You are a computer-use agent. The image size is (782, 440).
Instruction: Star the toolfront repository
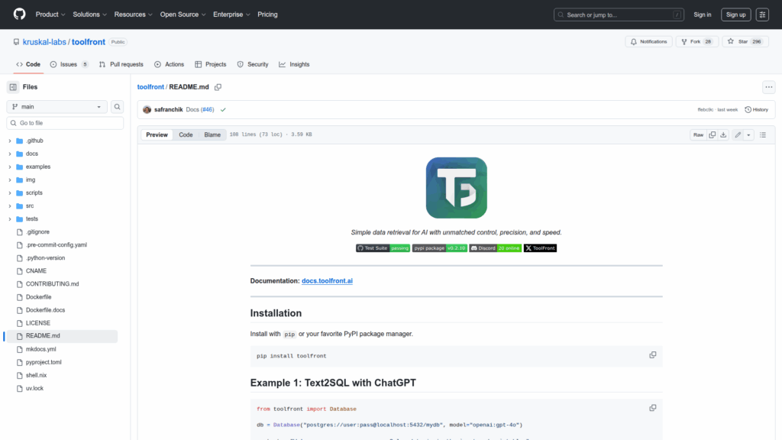pyautogui.click(x=745, y=42)
